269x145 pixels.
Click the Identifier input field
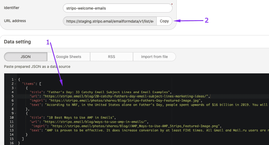click(118, 8)
